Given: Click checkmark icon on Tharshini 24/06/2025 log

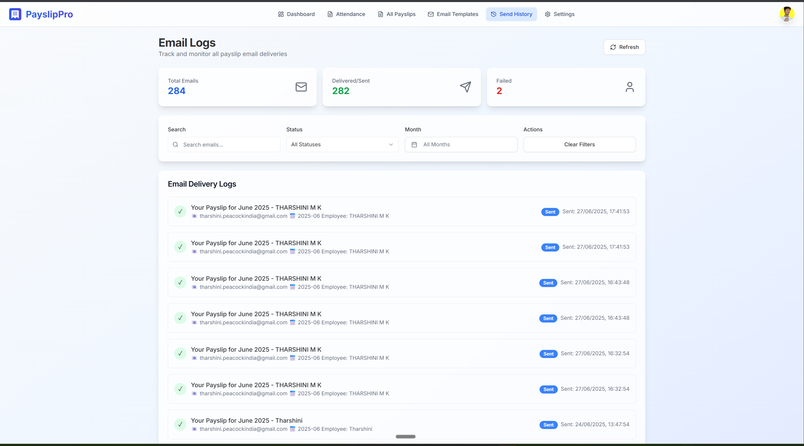Looking at the screenshot, I should [x=180, y=424].
